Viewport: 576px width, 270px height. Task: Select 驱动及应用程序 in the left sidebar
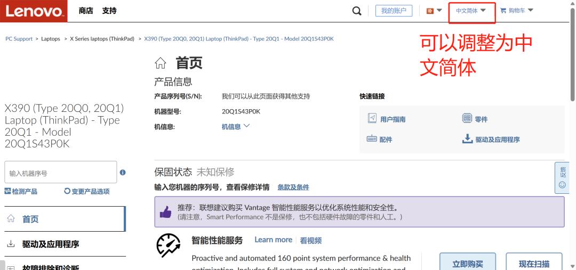pyautogui.click(x=65, y=244)
